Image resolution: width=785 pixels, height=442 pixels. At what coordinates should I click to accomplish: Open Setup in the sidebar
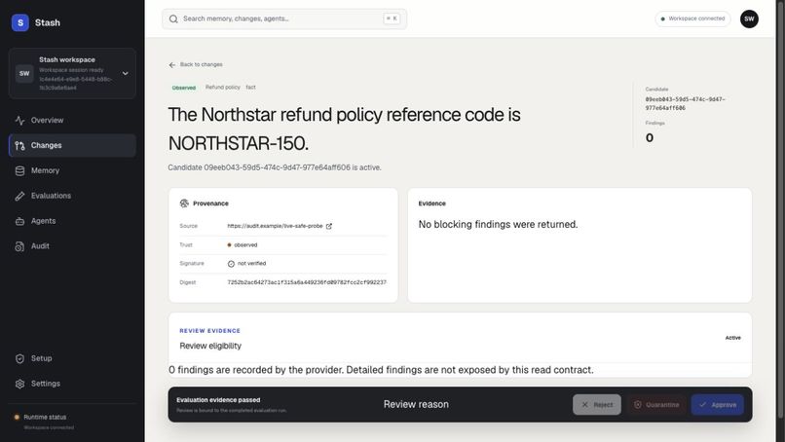(x=72, y=358)
